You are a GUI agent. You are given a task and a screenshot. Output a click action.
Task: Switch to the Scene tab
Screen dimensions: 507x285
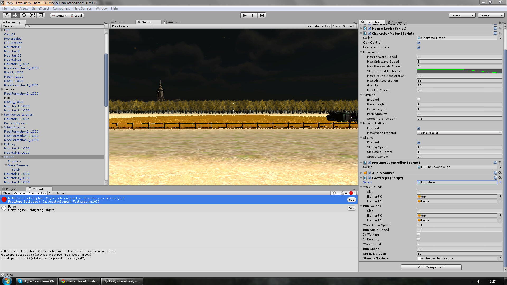click(118, 22)
